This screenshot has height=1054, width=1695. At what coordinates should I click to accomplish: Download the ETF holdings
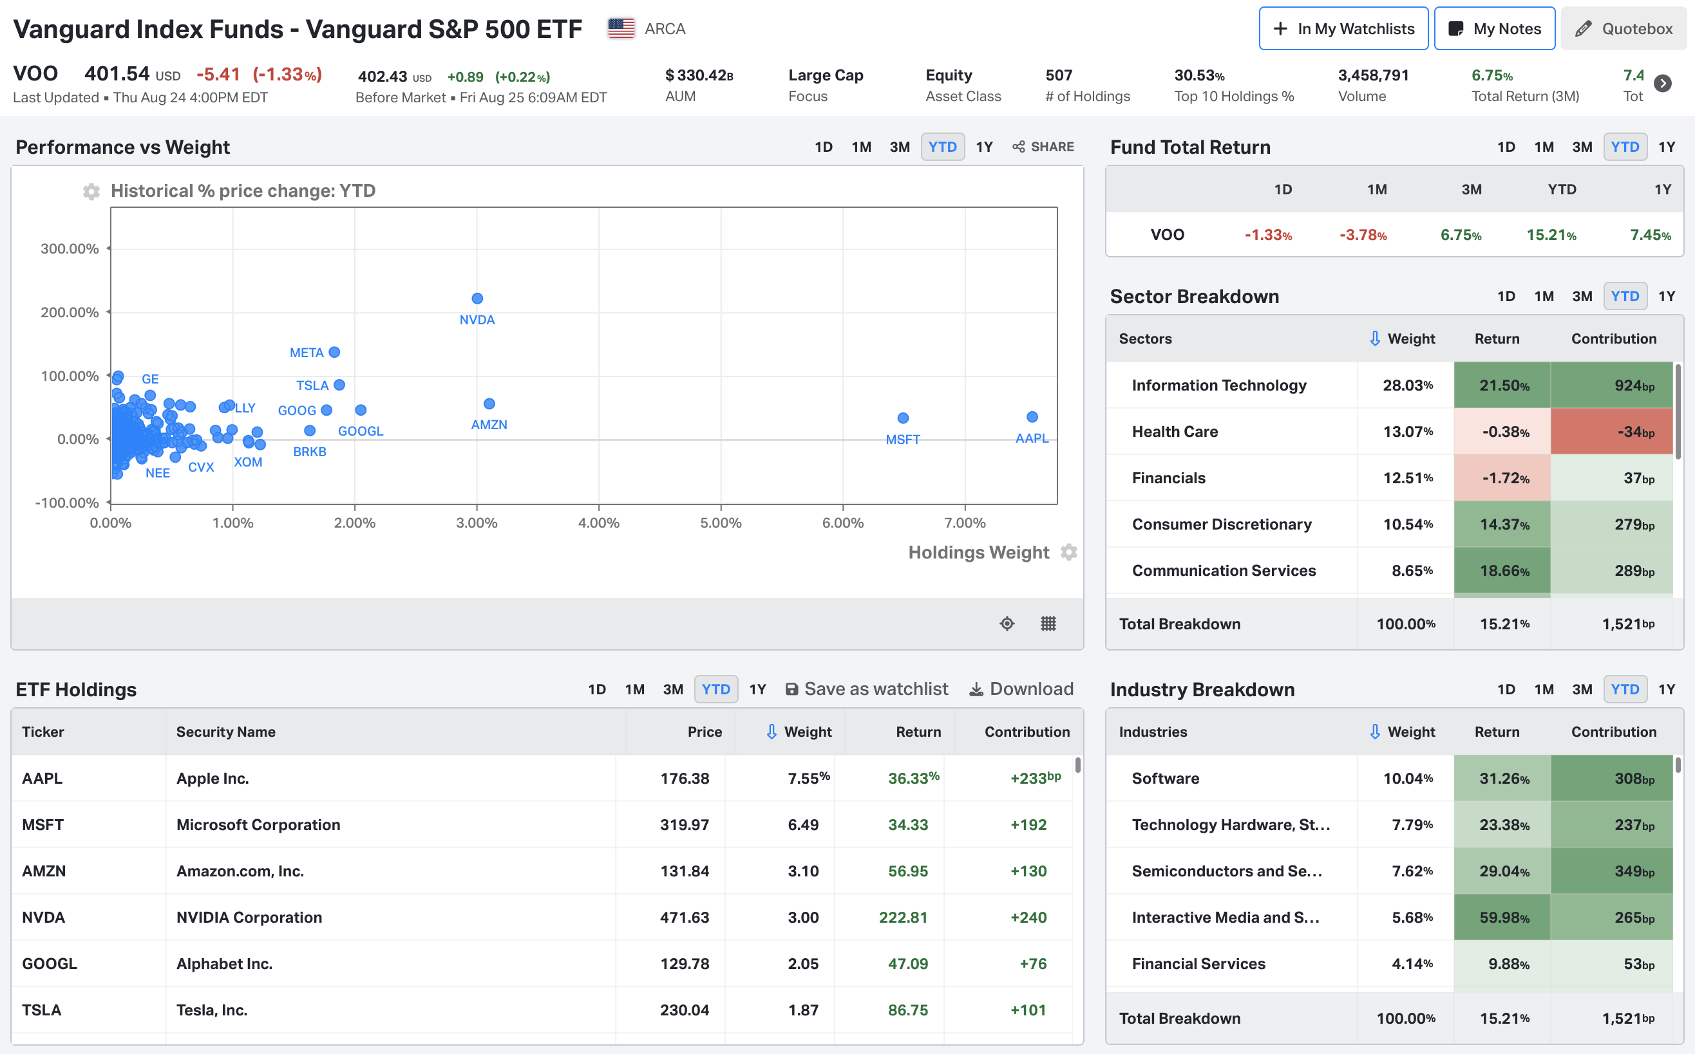[1021, 689]
